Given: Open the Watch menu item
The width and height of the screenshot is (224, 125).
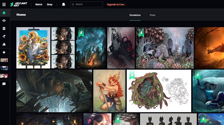Looking at the screenshot, I should (x=39, y=4).
